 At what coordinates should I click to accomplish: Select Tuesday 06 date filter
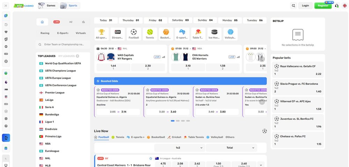pos(255,21)
